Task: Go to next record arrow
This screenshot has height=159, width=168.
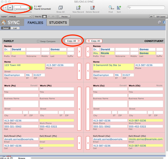Action: [x=10, y=8]
